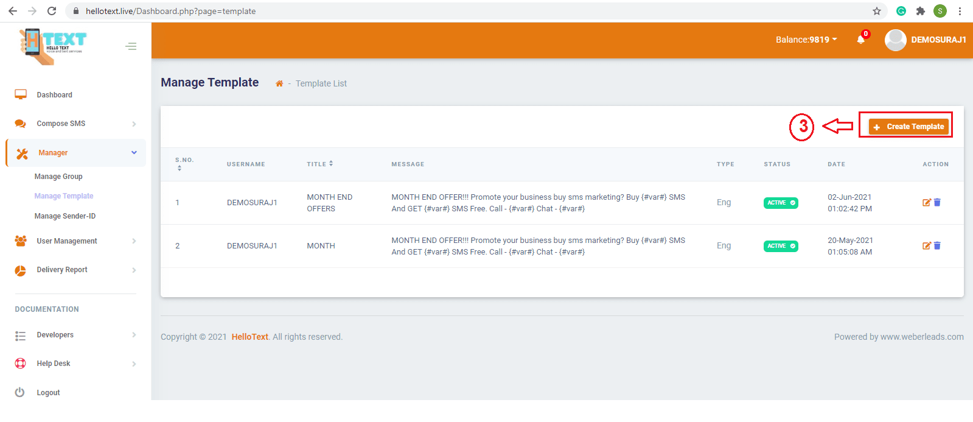Expand the Compose SMS menu

pyautogui.click(x=61, y=124)
